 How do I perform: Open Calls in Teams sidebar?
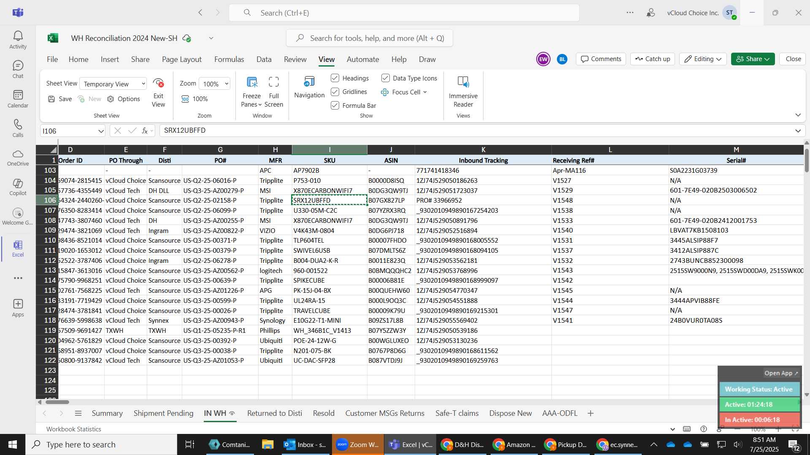(x=18, y=128)
